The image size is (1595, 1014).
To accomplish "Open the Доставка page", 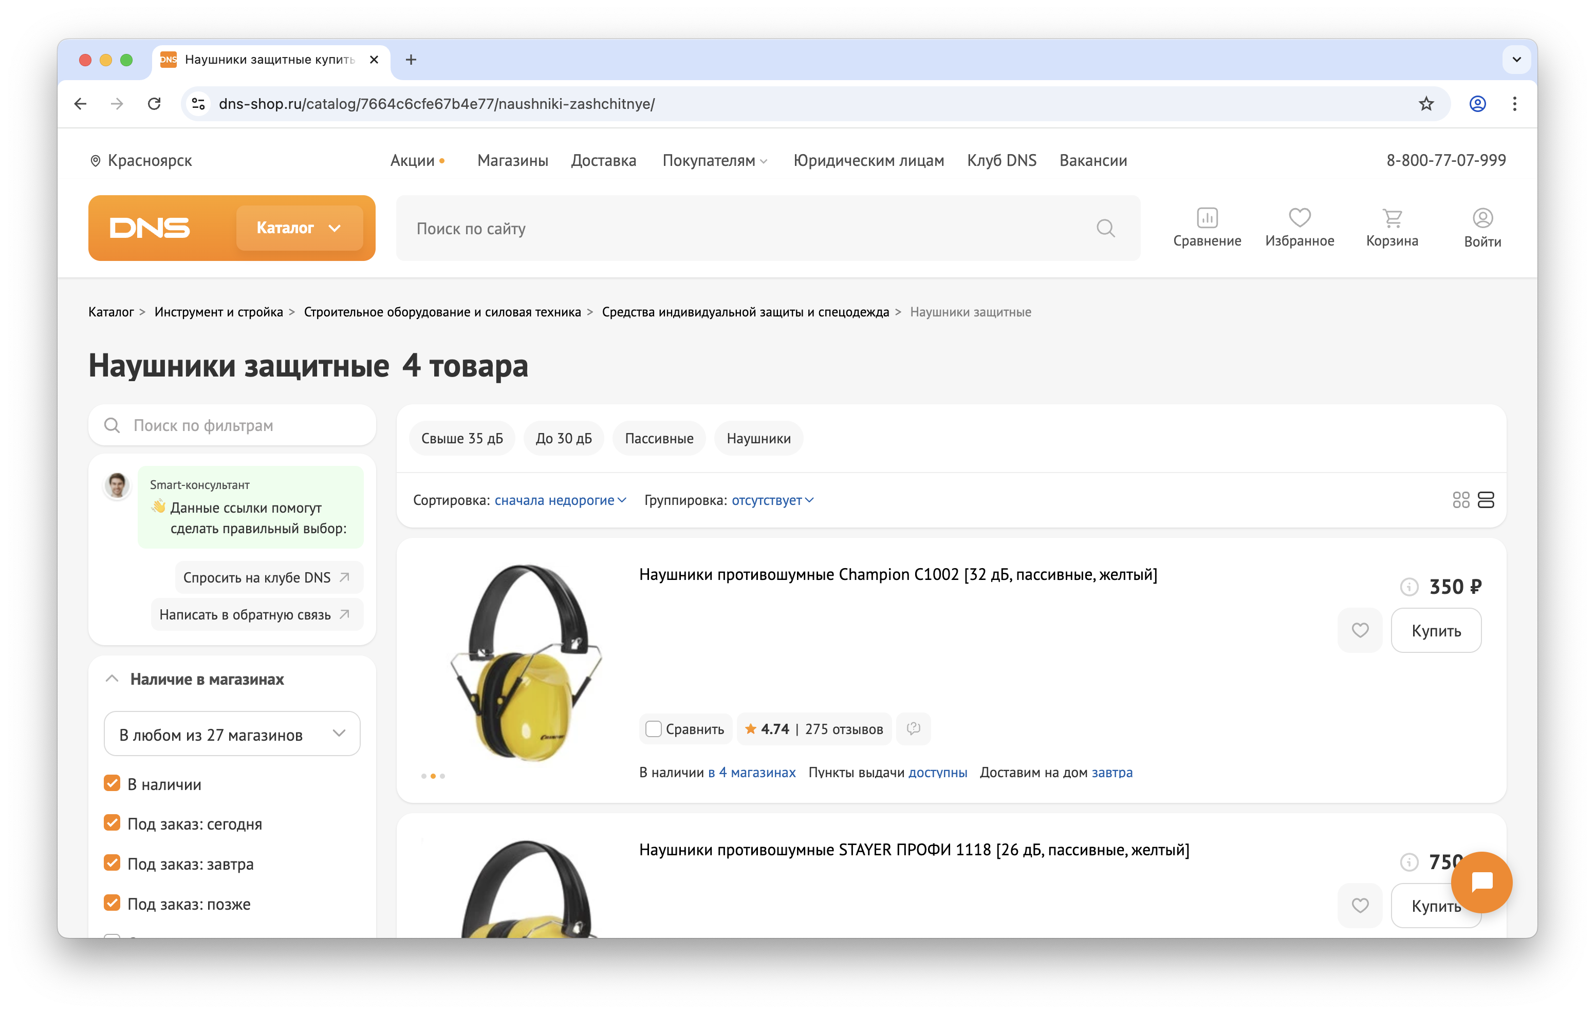I will pos(603,160).
